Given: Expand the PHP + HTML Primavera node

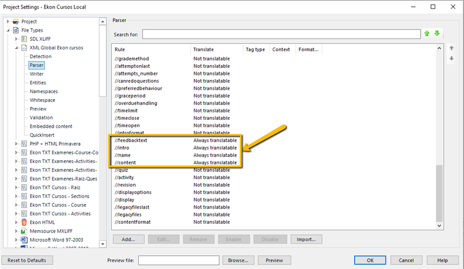Looking at the screenshot, I should tap(16, 143).
